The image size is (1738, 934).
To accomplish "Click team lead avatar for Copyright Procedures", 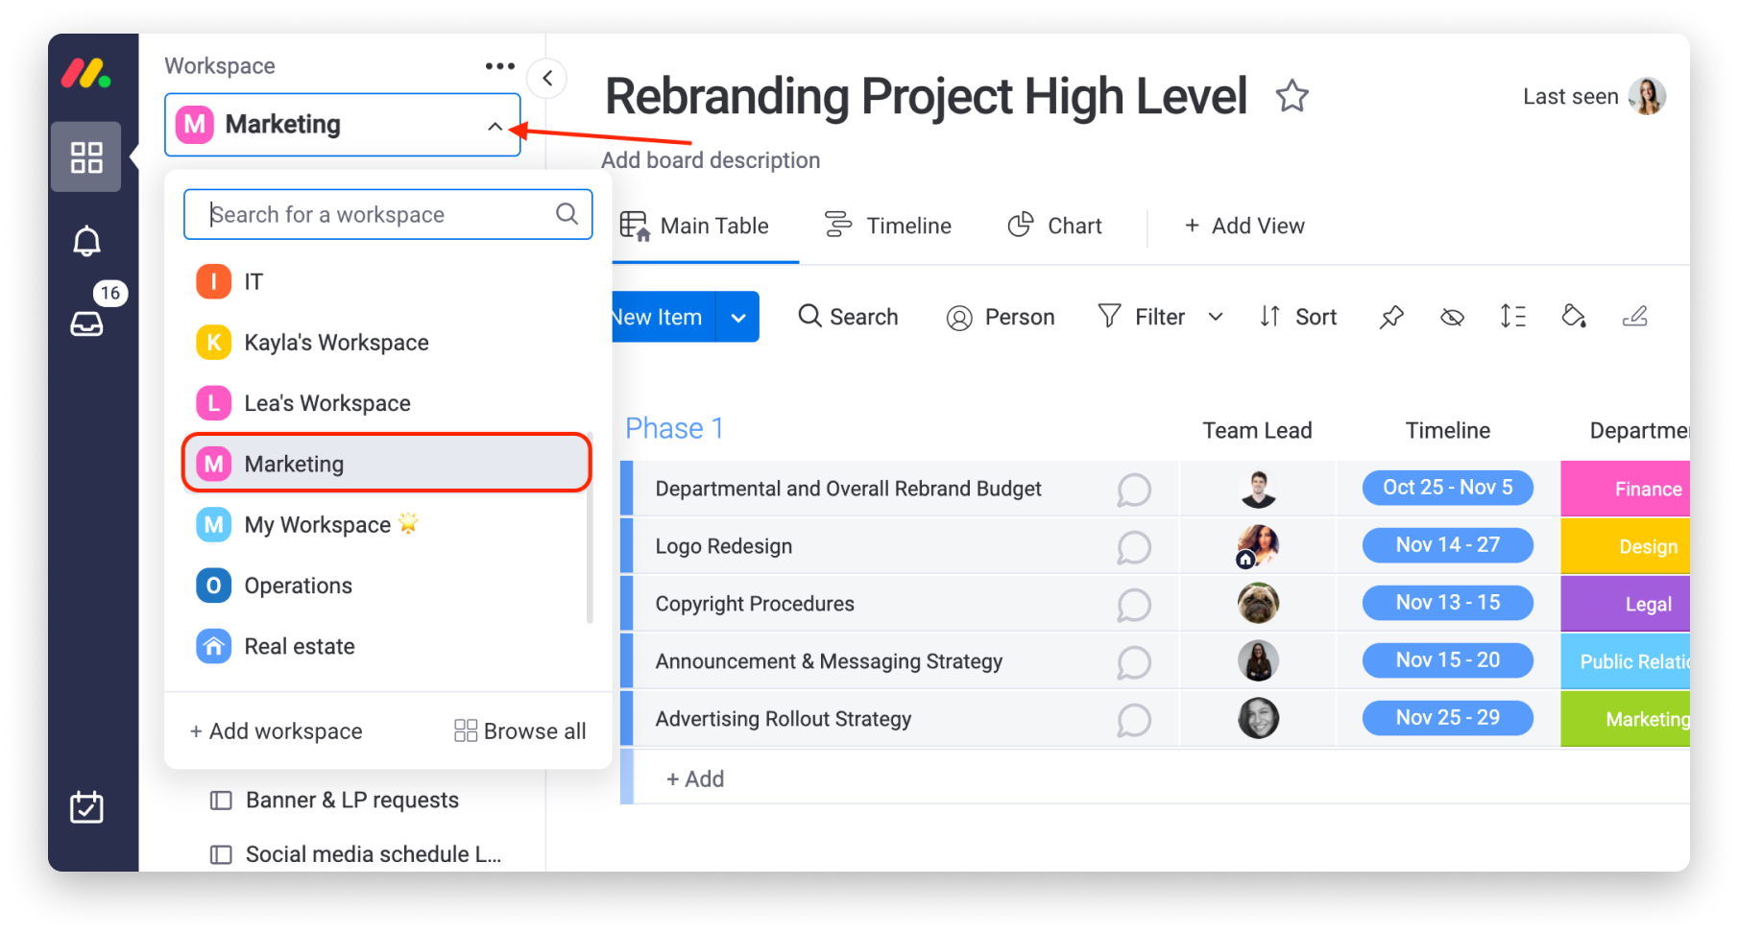I will [1258, 604].
